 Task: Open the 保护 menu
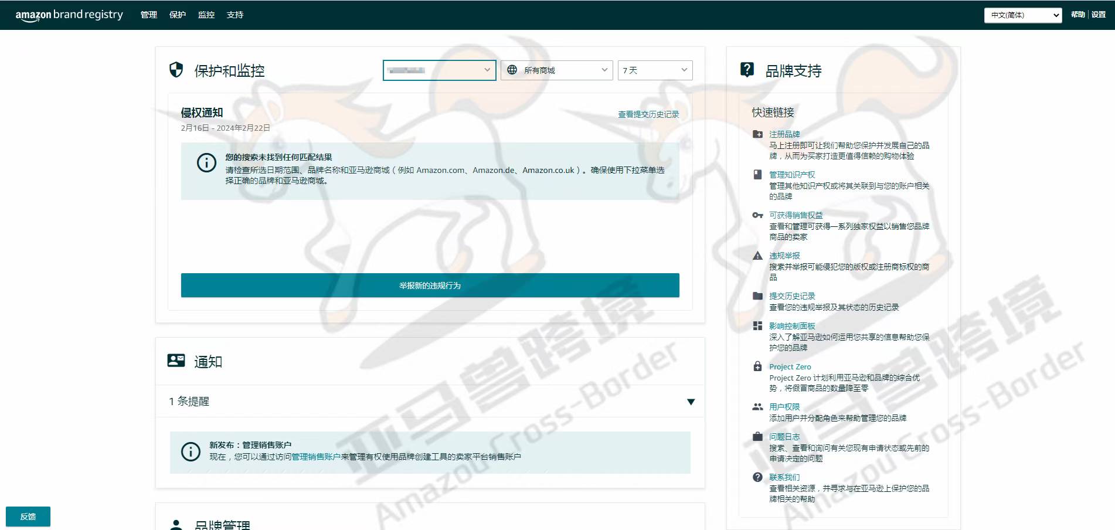point(178,15)
